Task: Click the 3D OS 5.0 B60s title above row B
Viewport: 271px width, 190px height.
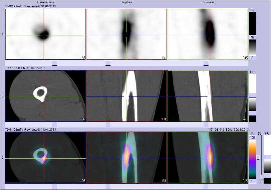Action: [25, 68]
